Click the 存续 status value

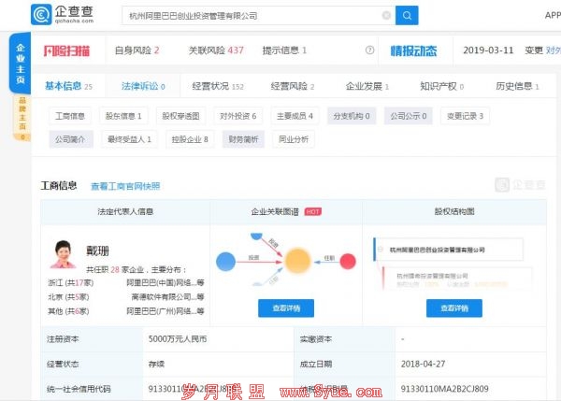(x=156, y=365)
